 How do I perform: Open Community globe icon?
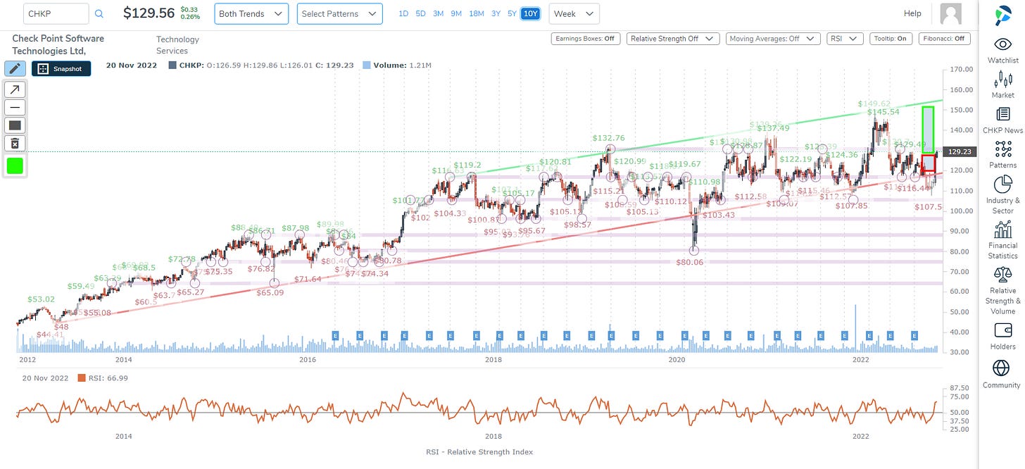(1001, 368)
